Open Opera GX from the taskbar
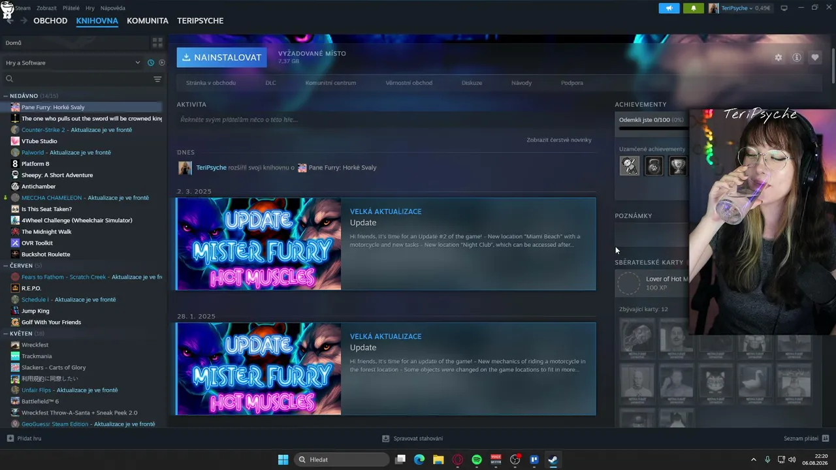 (x=457, y=460)
